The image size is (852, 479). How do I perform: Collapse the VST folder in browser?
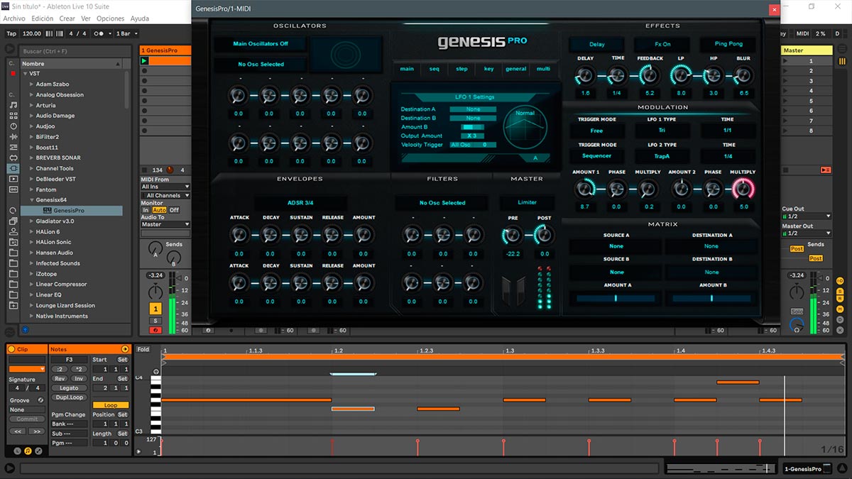(25, 73)
